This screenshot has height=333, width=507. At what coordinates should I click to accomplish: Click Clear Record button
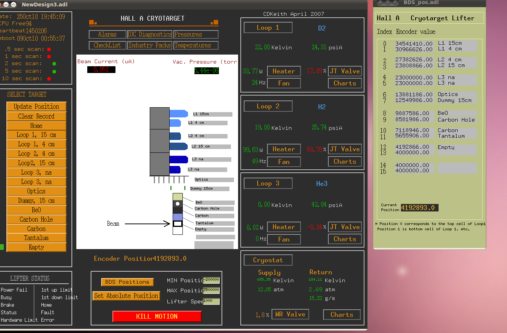[x=36, y=116]
